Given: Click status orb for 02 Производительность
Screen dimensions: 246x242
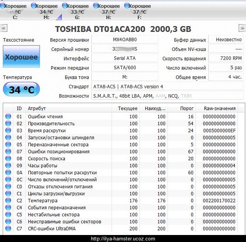Looking at the screenshot, I should point(8,123).
